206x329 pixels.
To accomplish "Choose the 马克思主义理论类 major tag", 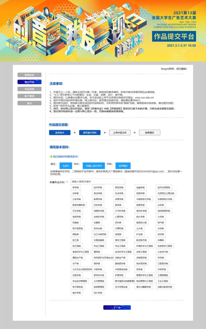I will coord(166,194).
